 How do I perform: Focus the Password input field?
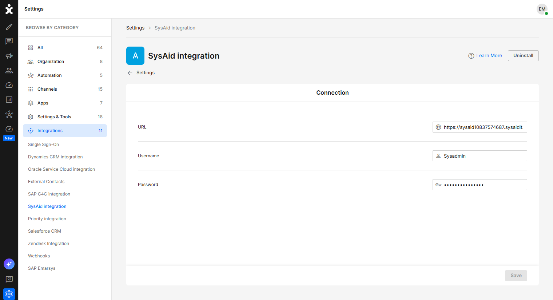pos(480,185)
